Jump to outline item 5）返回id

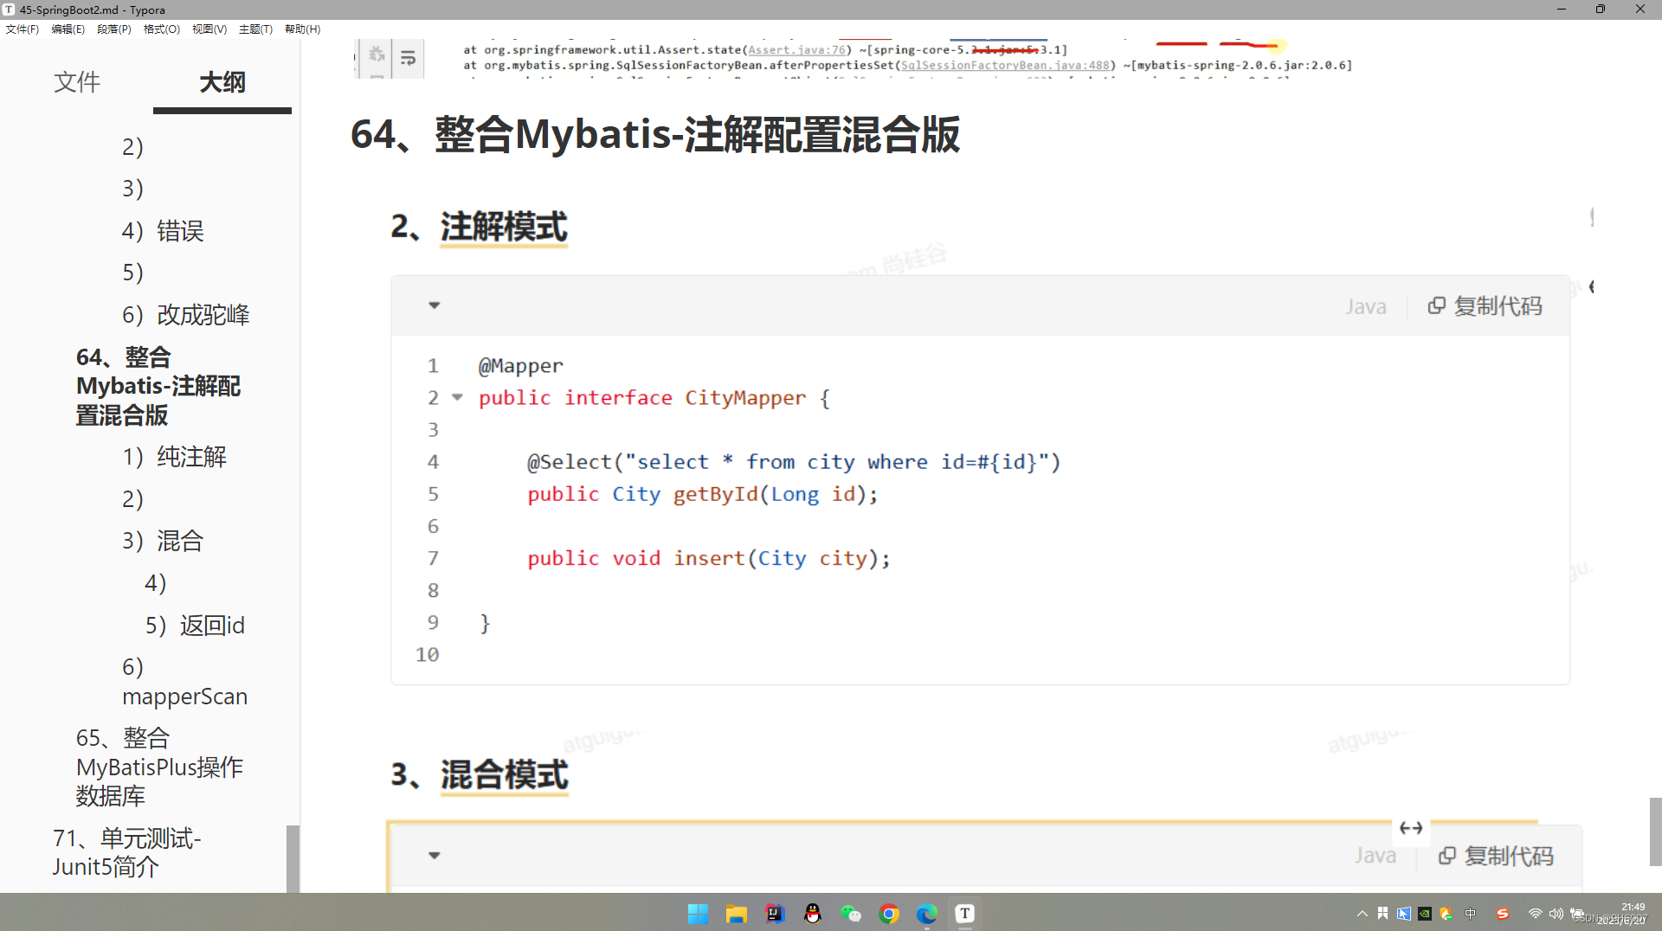[x=195, y=626]
